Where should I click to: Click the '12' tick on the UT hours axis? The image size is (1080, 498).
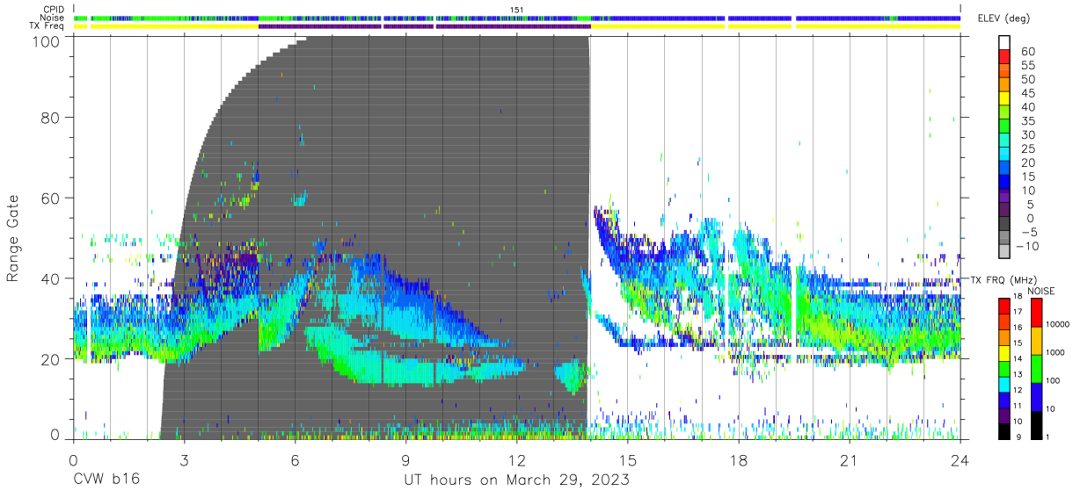click(517, 459)
